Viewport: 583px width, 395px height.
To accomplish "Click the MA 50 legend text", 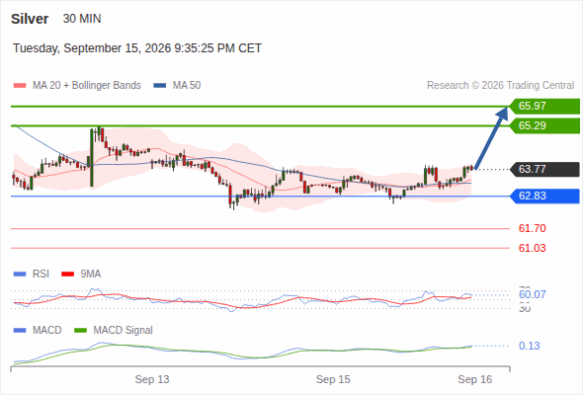I will (x=187, y=86).
